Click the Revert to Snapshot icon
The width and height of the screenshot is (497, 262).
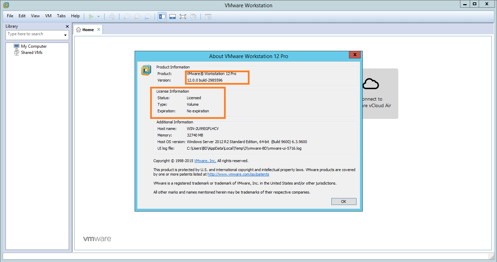[137, 16]
